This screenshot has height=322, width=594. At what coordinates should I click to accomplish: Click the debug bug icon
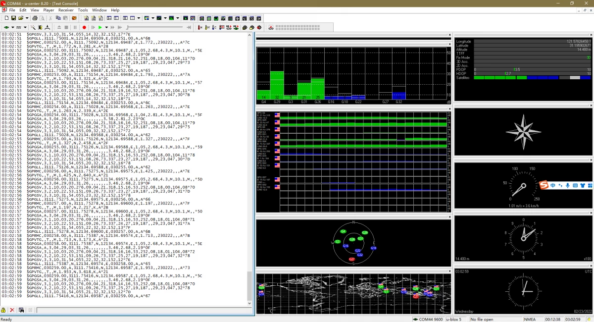(40, 27)
